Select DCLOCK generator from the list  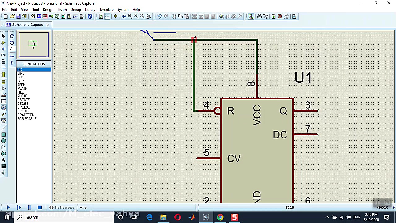24,111
